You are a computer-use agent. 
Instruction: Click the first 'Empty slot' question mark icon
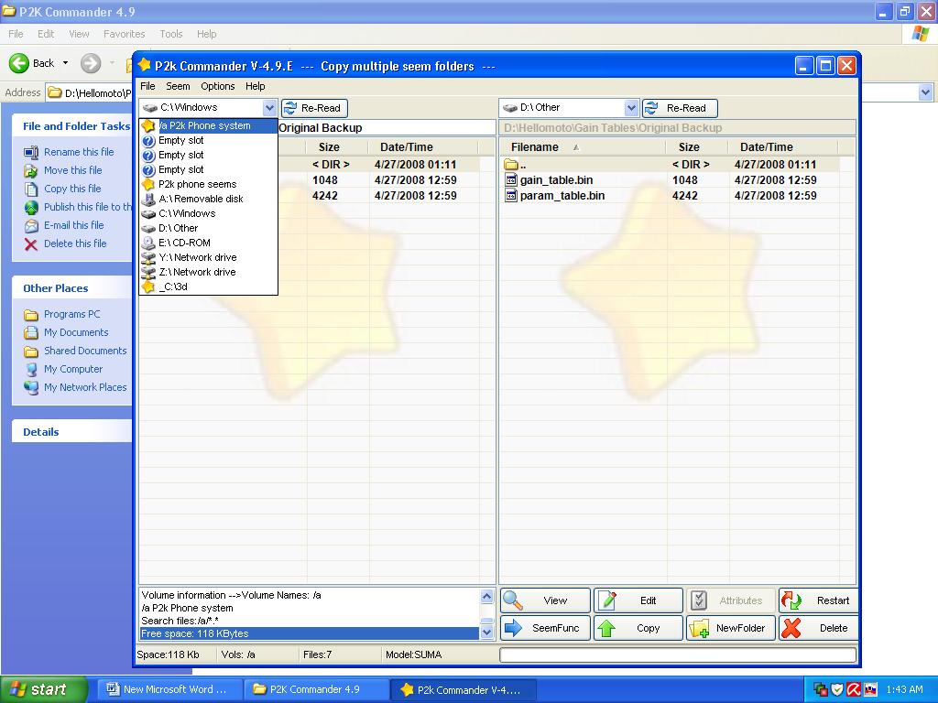pos(148,140)
